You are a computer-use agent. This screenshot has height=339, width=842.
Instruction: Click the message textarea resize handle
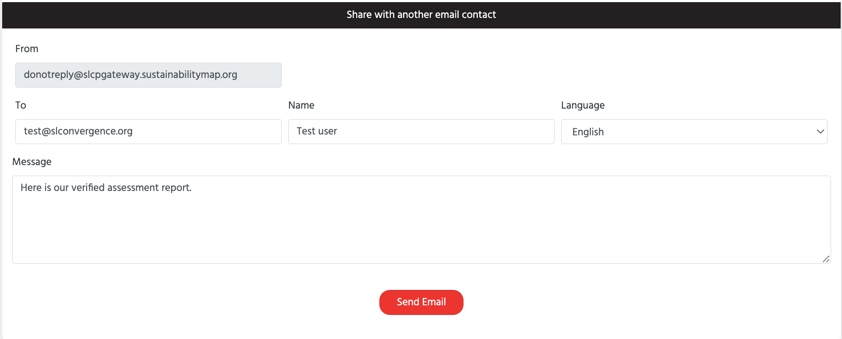(x=826, y=259)
